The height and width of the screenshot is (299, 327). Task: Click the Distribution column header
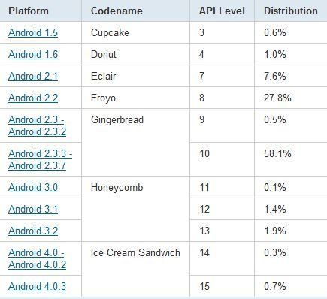[291, 11]
